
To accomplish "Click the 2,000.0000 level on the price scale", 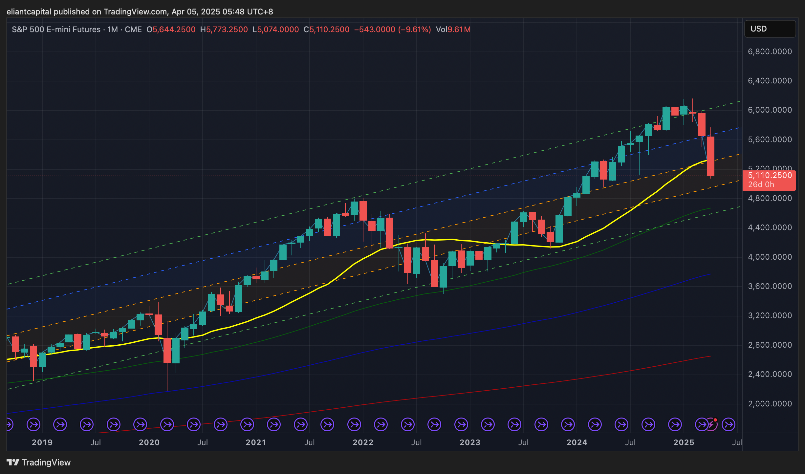I will click(770, 404).
